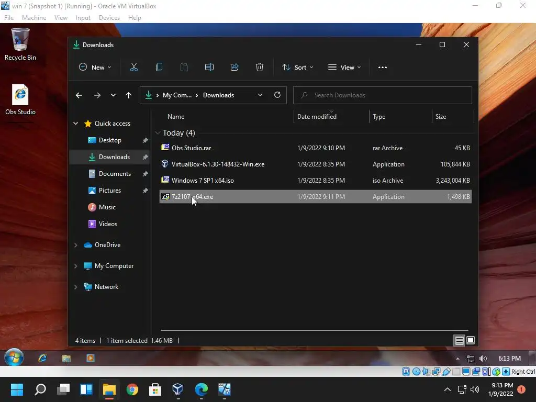This screenshot has width=536, height=402.
Task: Open the VirtualBox File menu
Action: tap(9, 18)
